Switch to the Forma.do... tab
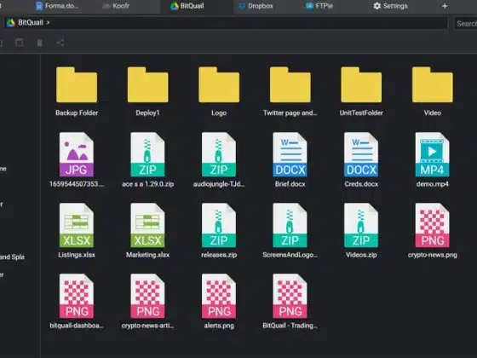477x358 pixels. click(x=57, y=6)
